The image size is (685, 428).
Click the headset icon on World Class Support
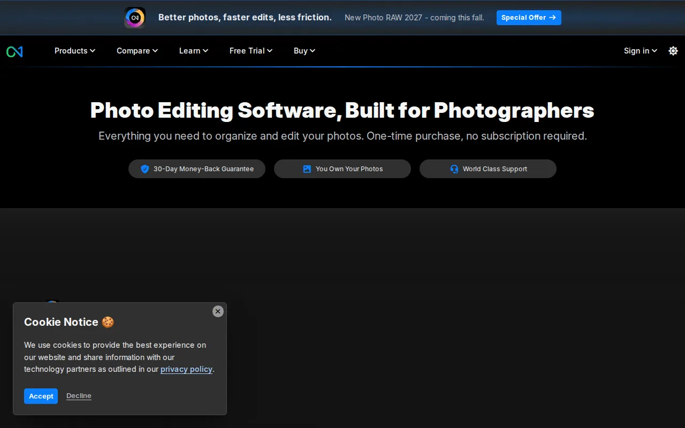[x=454, y=169]
